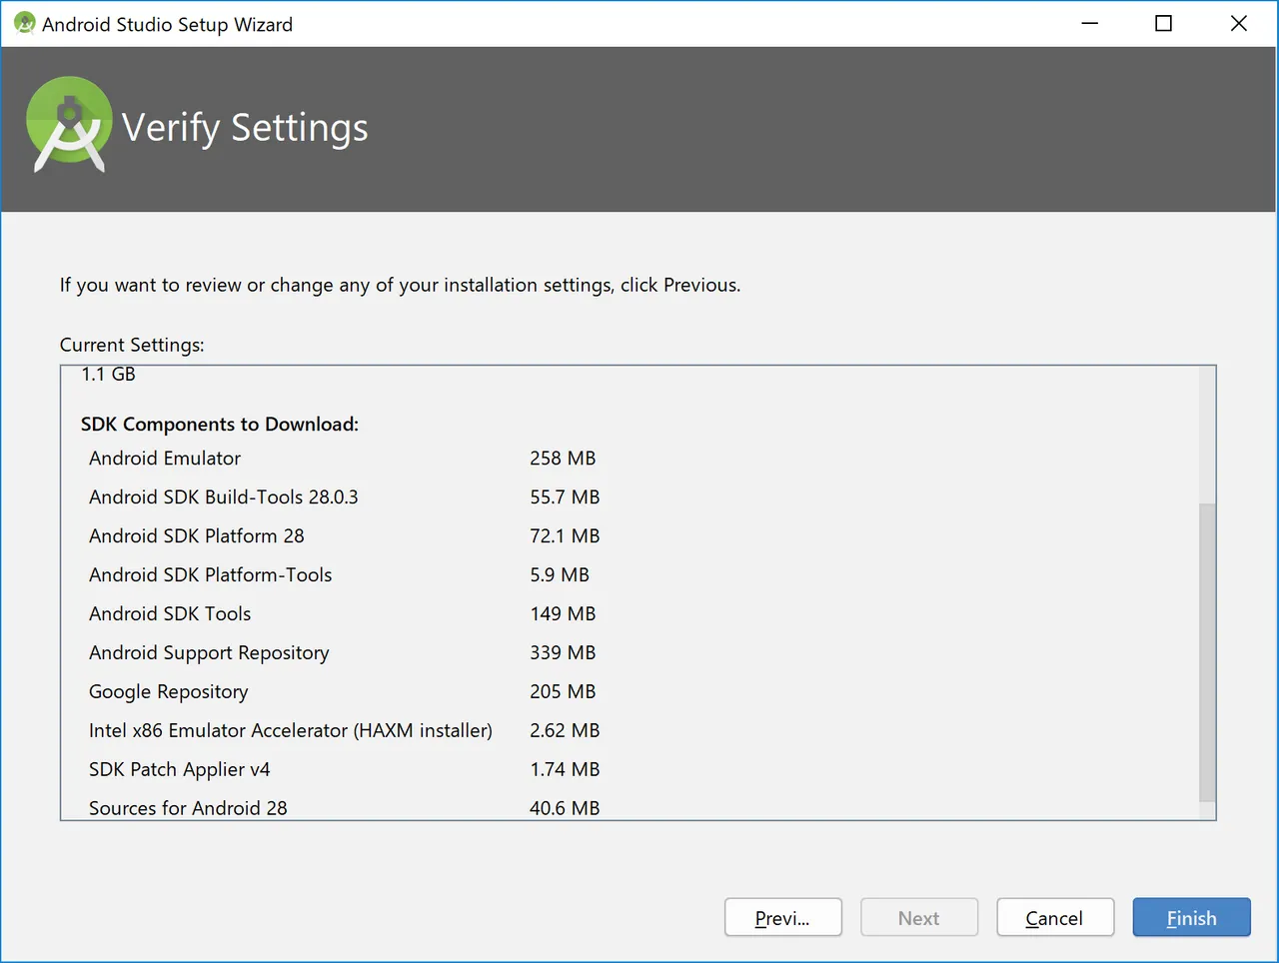Click the settings list scrollbar thumb

(1207, 651)
